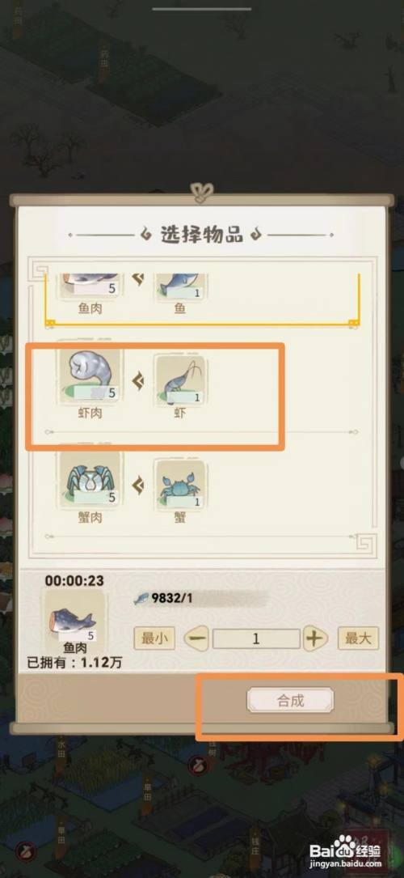Tap the small fish resource icon beside 9832/1
The height and width of the screenshot is (878, 404).
(141, 599)
